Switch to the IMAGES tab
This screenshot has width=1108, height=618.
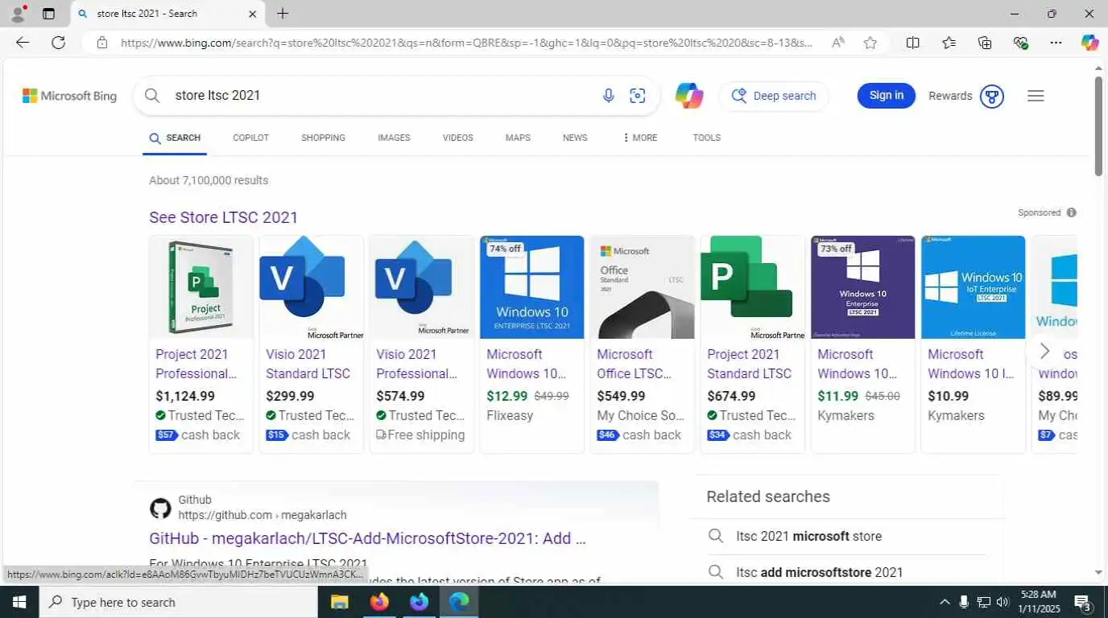394,138
